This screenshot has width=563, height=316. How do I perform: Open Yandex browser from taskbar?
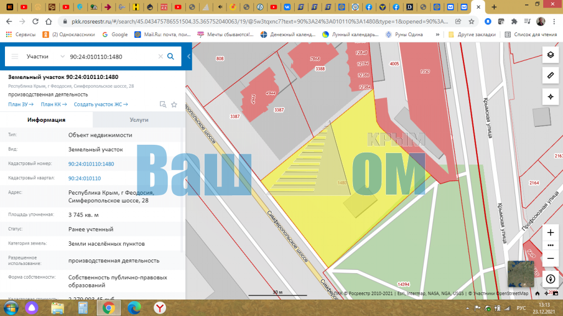(x=160, y=308)
